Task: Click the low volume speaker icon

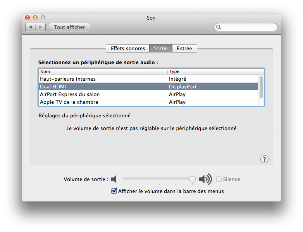Action: (114, 179)
